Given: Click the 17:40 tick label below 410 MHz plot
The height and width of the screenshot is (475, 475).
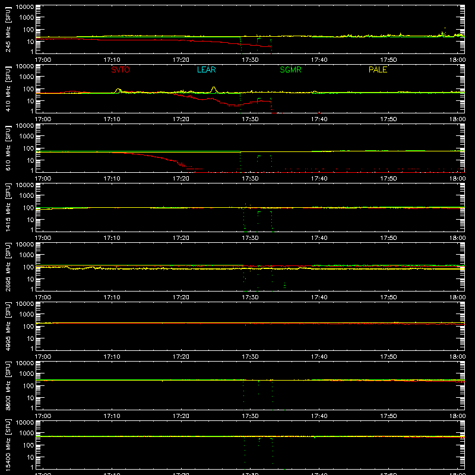Looking at the screenshot, I should coord(319,119).
